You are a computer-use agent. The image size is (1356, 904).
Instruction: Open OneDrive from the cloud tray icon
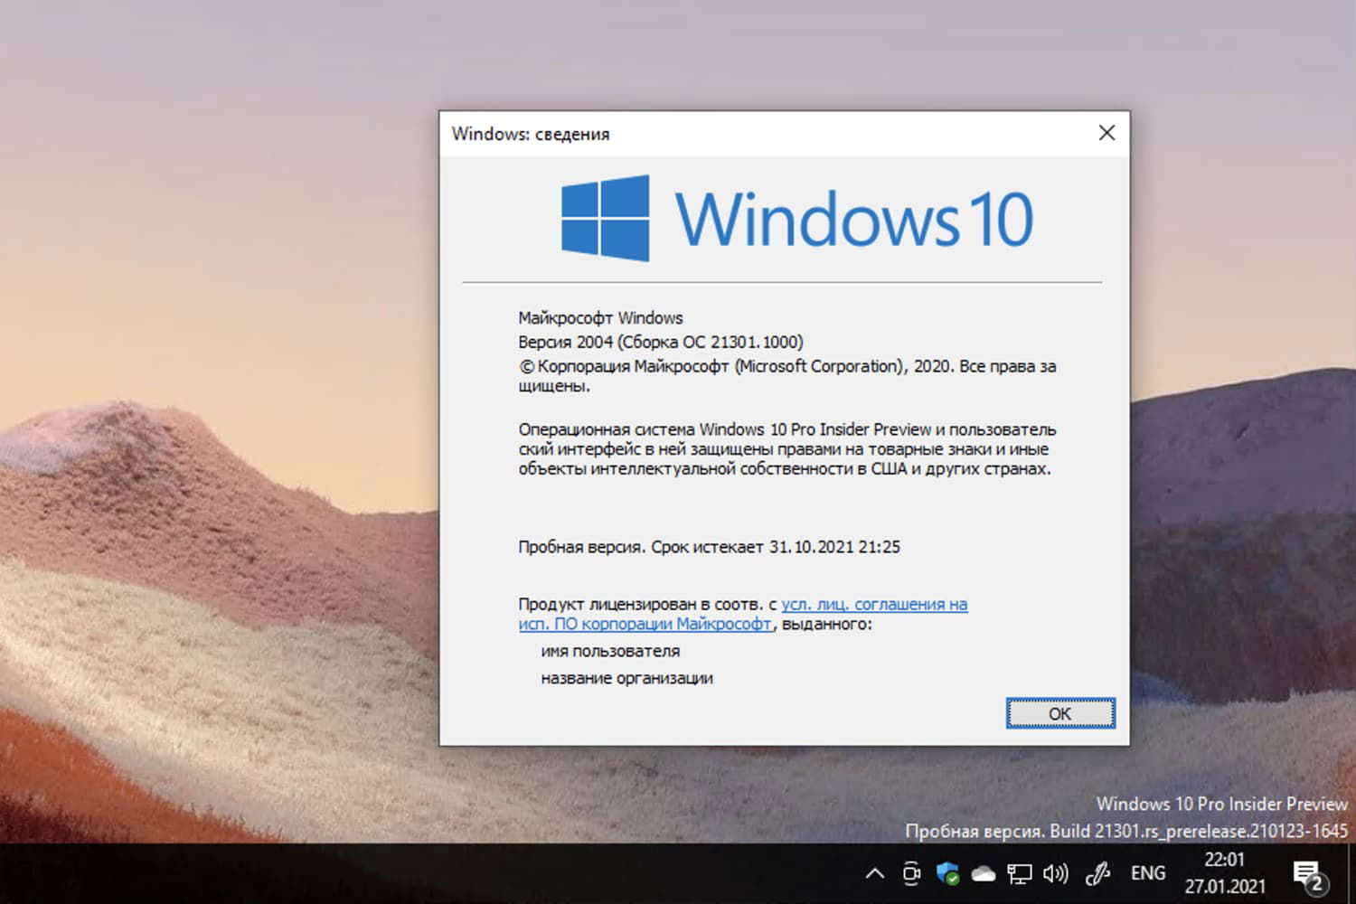click(x=983, y=873)
